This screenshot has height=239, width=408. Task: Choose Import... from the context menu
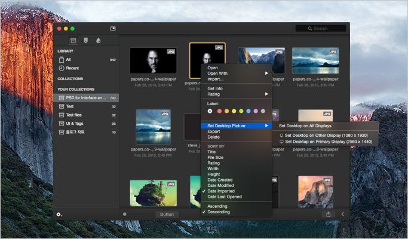[x=215, y=79]
